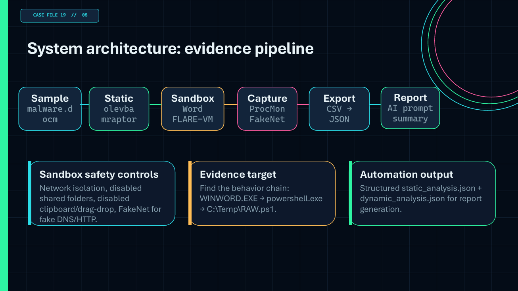The image size is (518, 291).
Task: Click the Evidence target heading
Action: pos(238,174)
